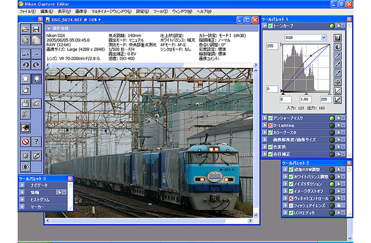Expand the 画像解像度/画像サイズ section
Image resolution: width=371 pixels, height=243 pixels.
(x=265, y=140)
